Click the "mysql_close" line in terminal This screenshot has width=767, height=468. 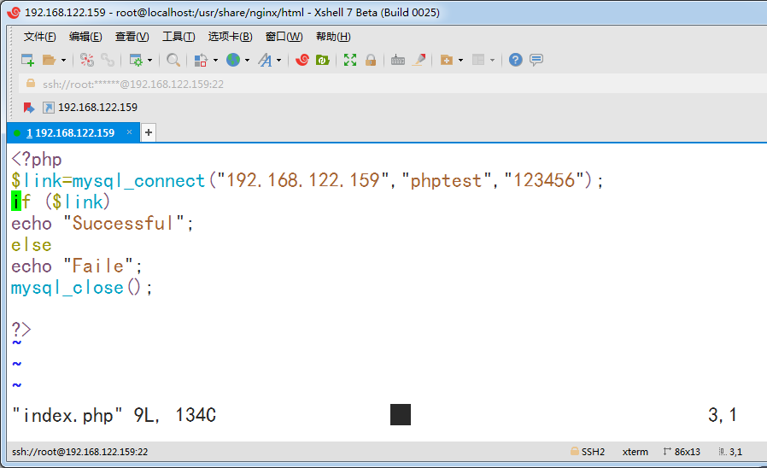[82, 288]
